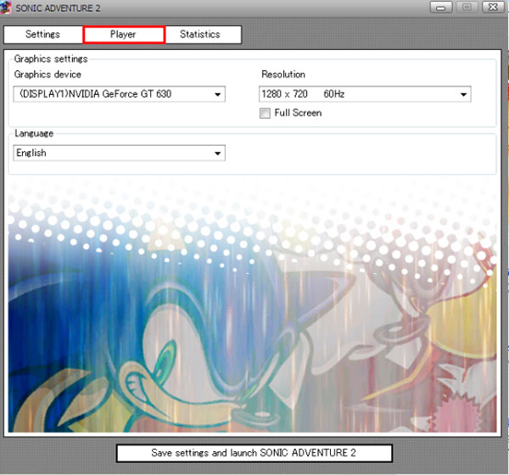This screenshot has height=475, width=509.
Task: Click the Sonic Adventure 2 title bar icon
Action: click(6, 8)
